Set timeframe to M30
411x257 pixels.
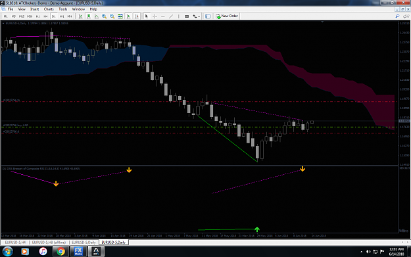(30, 16)
